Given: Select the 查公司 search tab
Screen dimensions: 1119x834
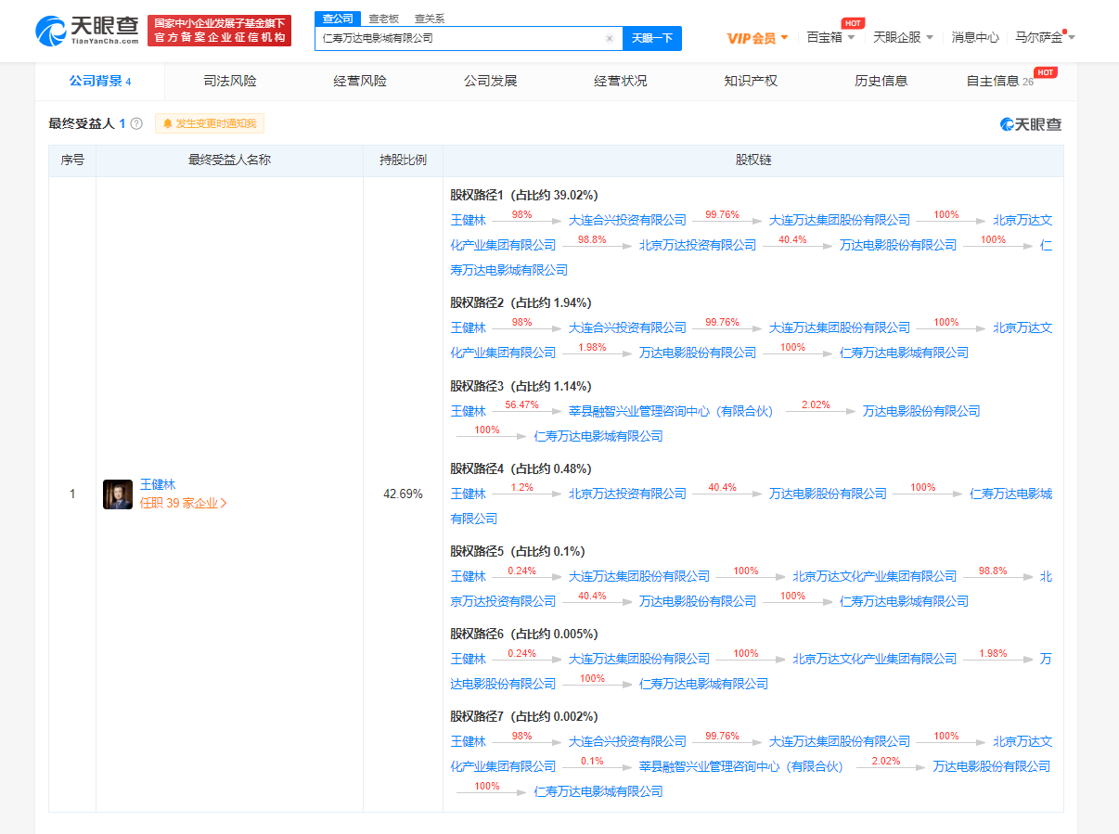Looking at the screenshot, I should tap(338, 18).
